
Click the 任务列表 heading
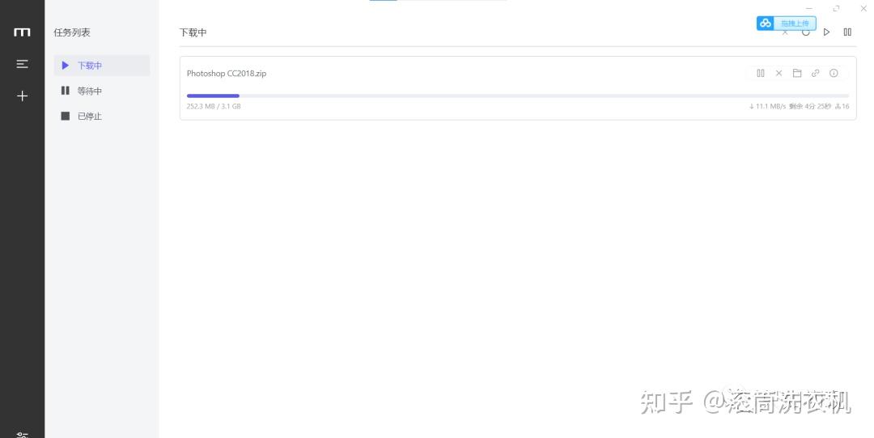coord(72,32)
